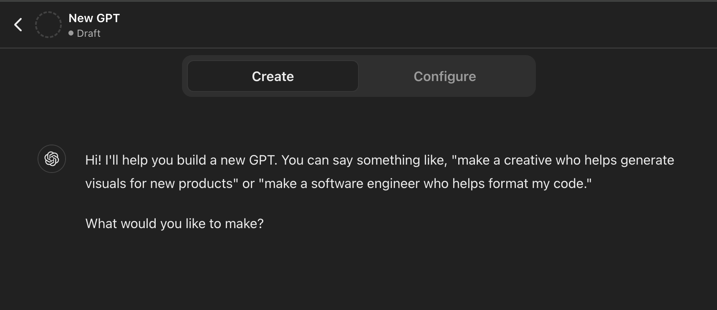717x310 pixels.
Task: Click the segmented tab control container
Action: tap(358, 76)
